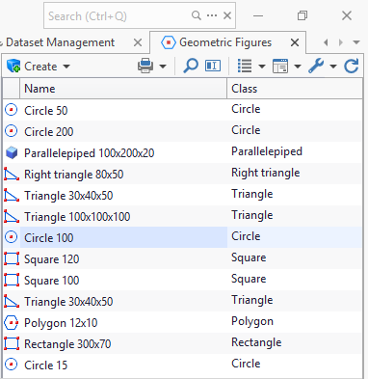Click the Rectangle 300x70 row icon
Image resolution: width=368 pixels, height=379 pixels.
12,343
